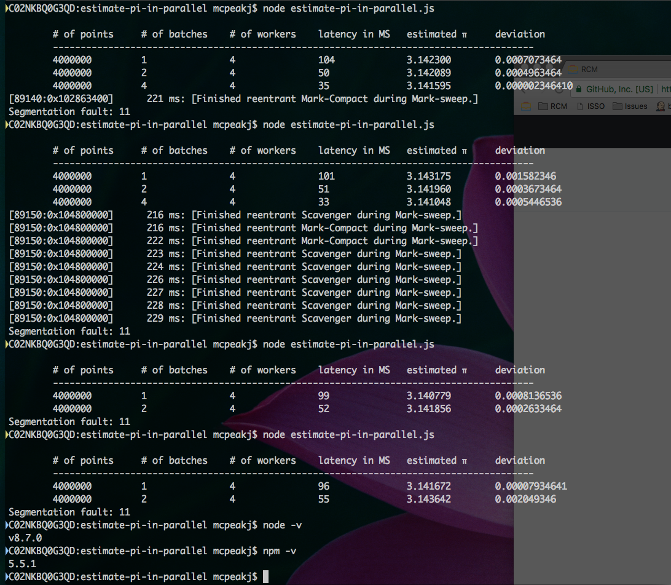The height and width of the screenshot is (585, 671).
Task: Click the 229 ms Scavenger log line
Action: pyautogui.click(x=235, y=319)
